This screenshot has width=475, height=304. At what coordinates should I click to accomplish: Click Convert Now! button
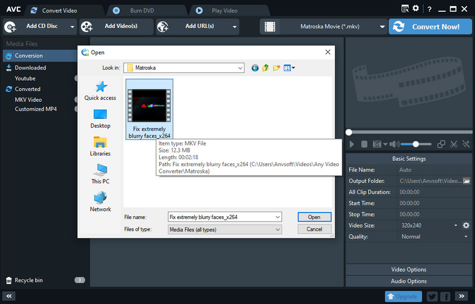click(x=430, y=27)
